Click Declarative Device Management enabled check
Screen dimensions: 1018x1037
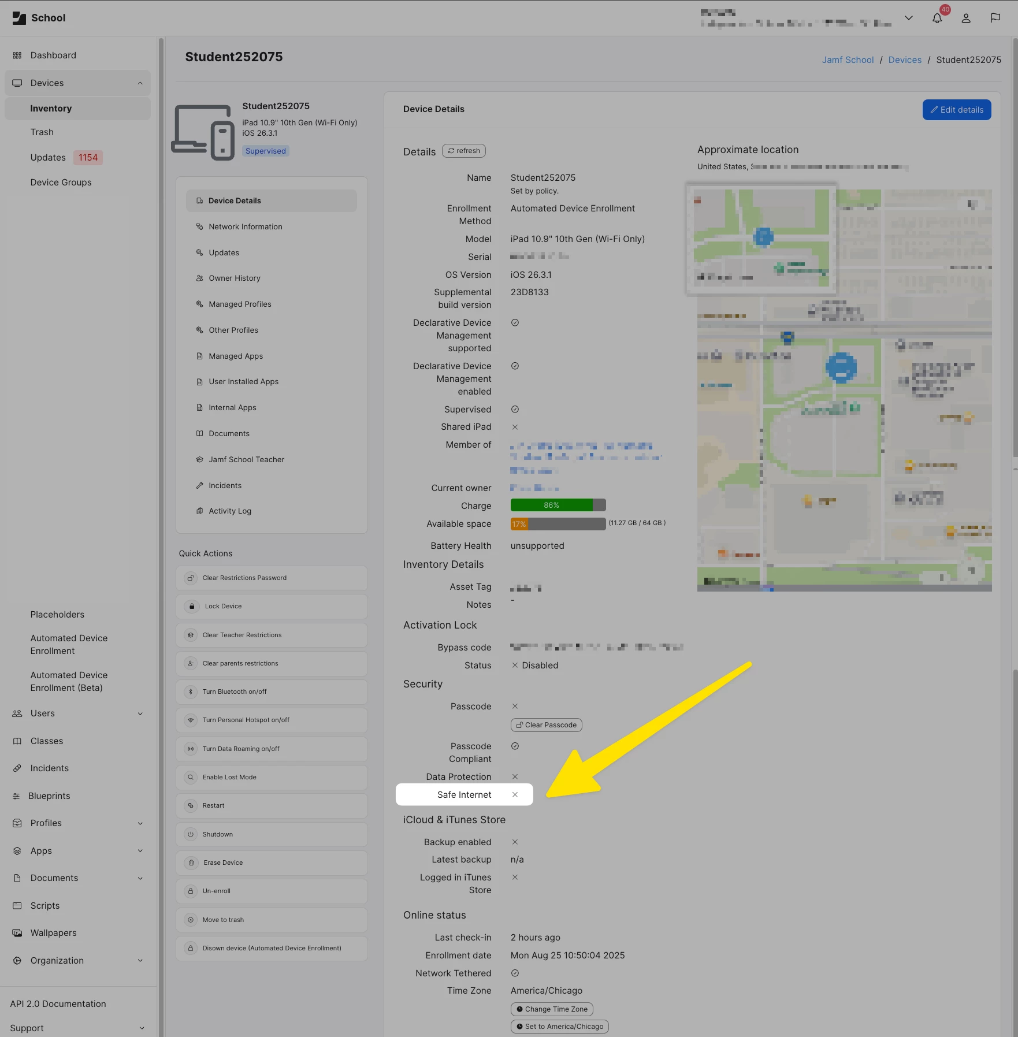pos(515,366)
